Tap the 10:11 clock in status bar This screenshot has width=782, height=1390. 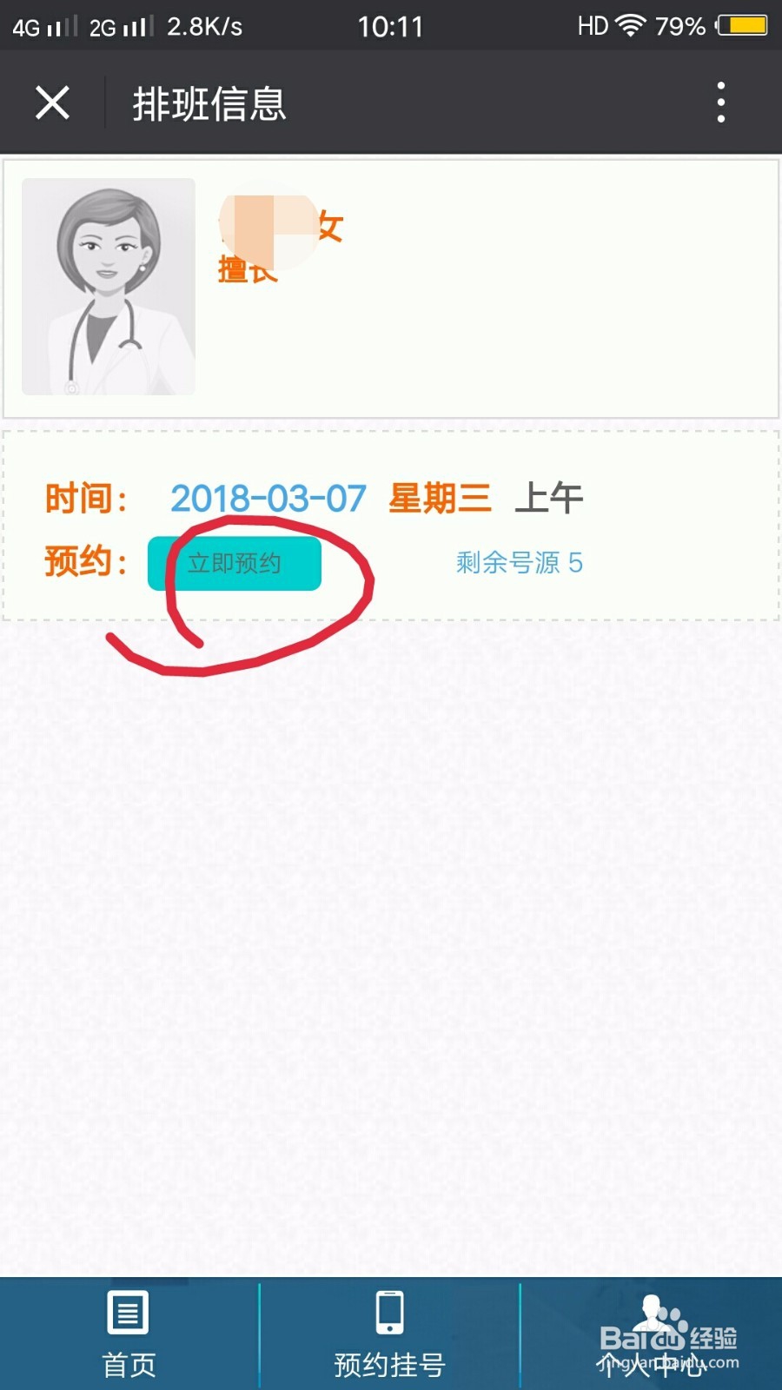390,26
